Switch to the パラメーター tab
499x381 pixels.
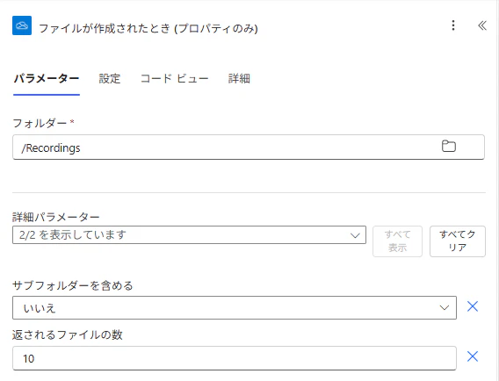47,78
